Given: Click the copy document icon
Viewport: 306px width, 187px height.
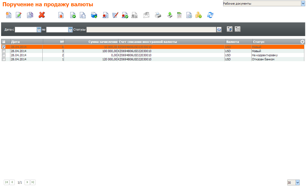Looking at the screenshot, I should (30, 15).
